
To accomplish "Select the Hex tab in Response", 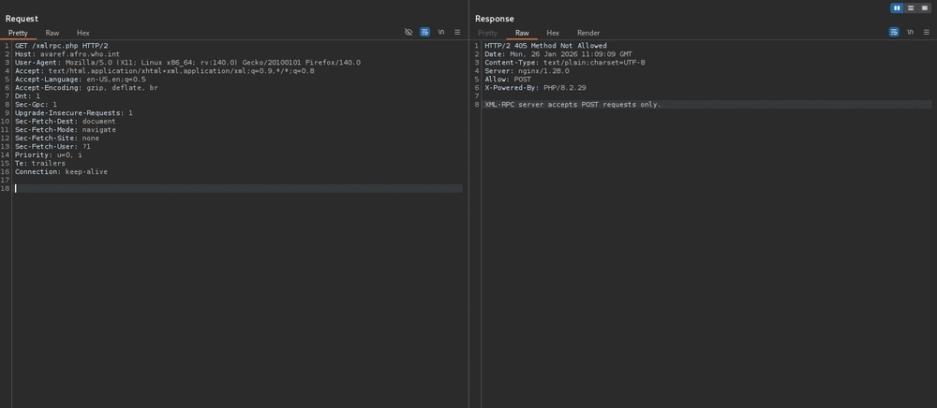I will [x=553, y=33].
